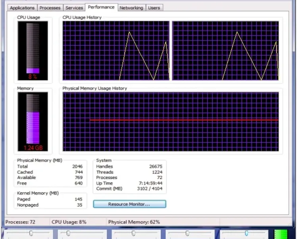Select the Services tab
The image size is (297, 239).
[x=74, y=8]
